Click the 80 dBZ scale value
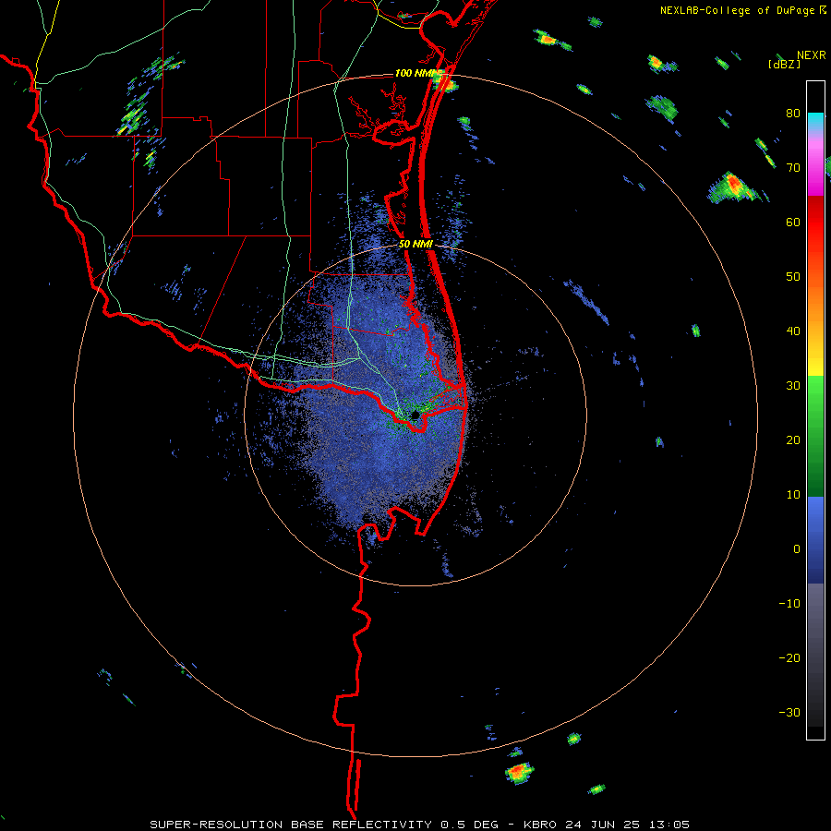The width and height of the screenshot is (831, 831). [793, 114]
